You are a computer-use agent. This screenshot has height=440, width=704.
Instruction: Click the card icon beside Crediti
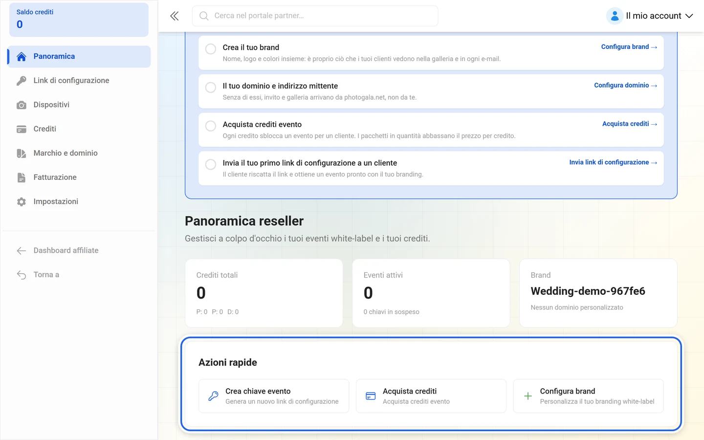pyautogui.click(x=22, y=129)
